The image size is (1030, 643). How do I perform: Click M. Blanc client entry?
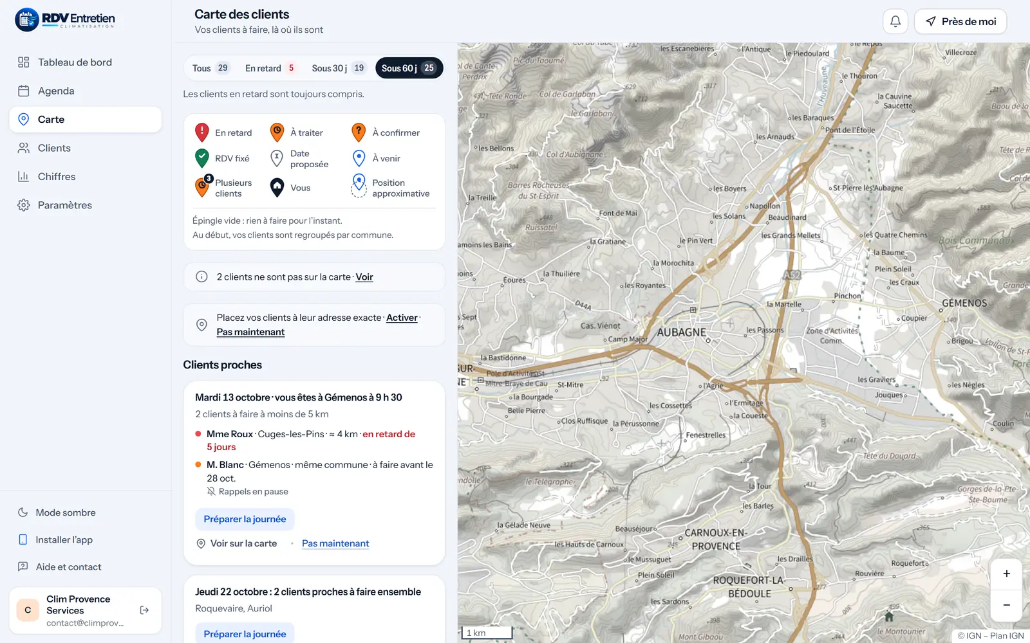pos(314,478)
